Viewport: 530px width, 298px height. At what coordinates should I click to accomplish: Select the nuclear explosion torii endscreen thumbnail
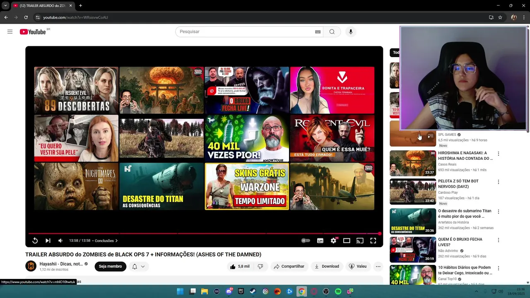161,90
